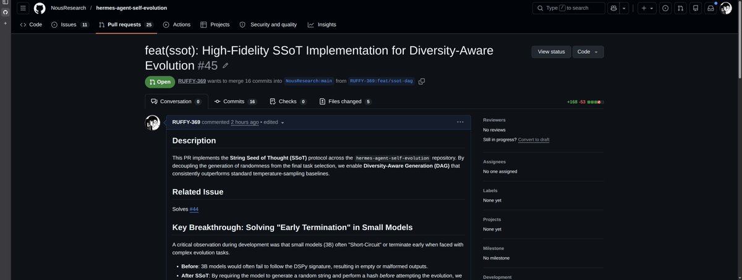Click the Issues count badge 11
Screen dimensions: 742x280
(x=84, y=25)
